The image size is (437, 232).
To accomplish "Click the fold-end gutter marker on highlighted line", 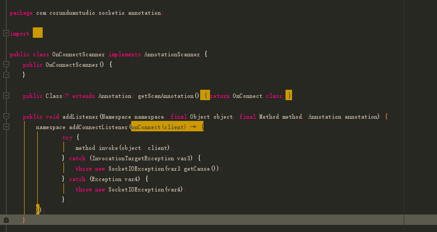I will coord(6,220).
